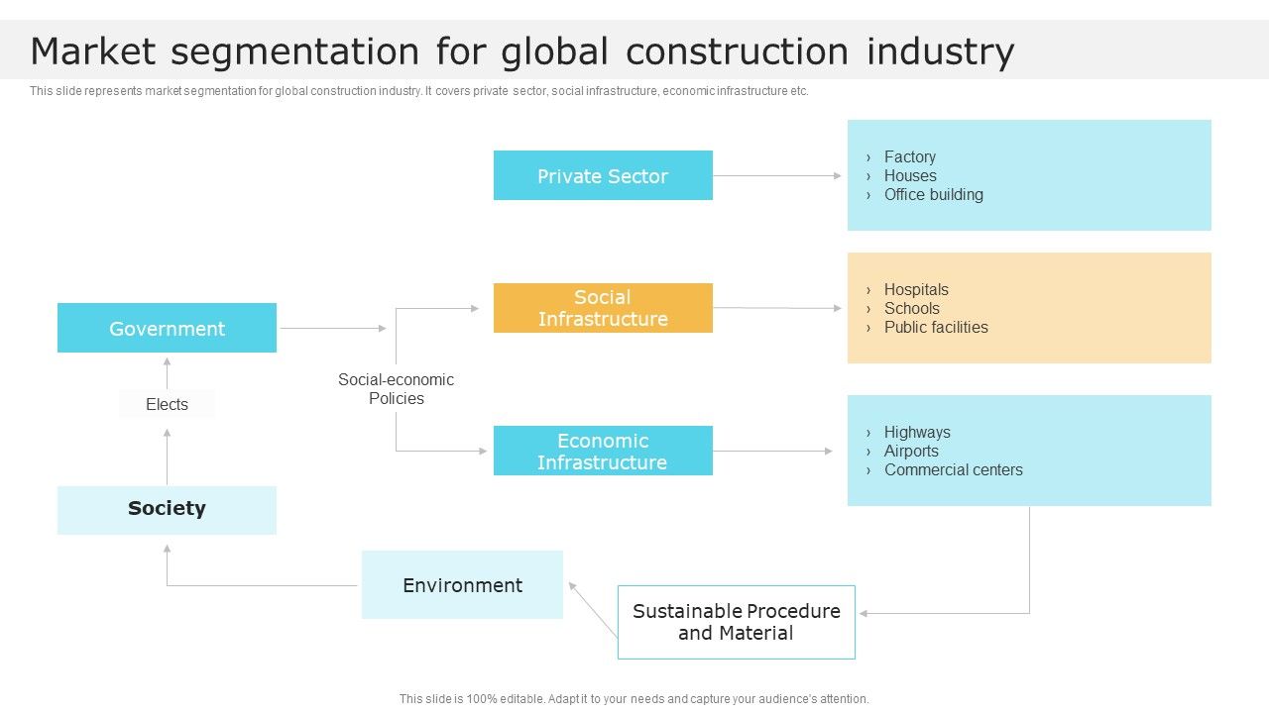Viewport: 1269px width, 713px height.
Task: Click the Commercial centers bullet item
Action: point(953,469)
